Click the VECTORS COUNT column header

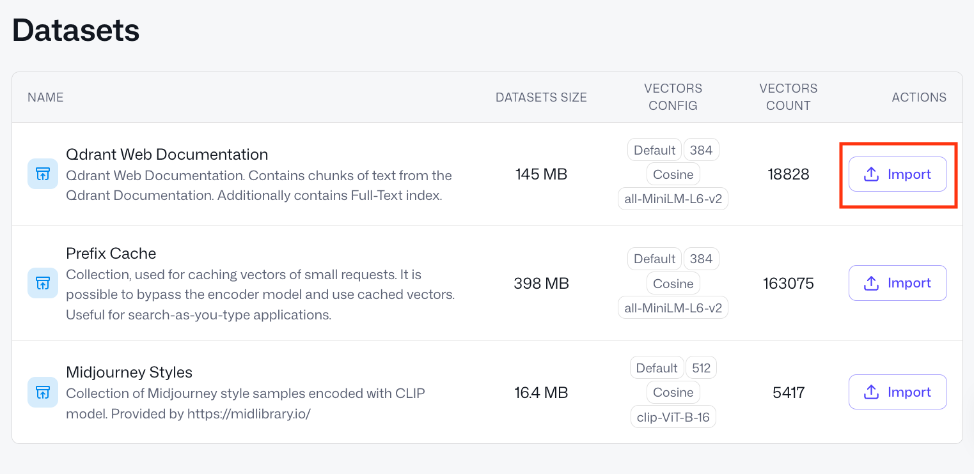click(x=789, y=97)
